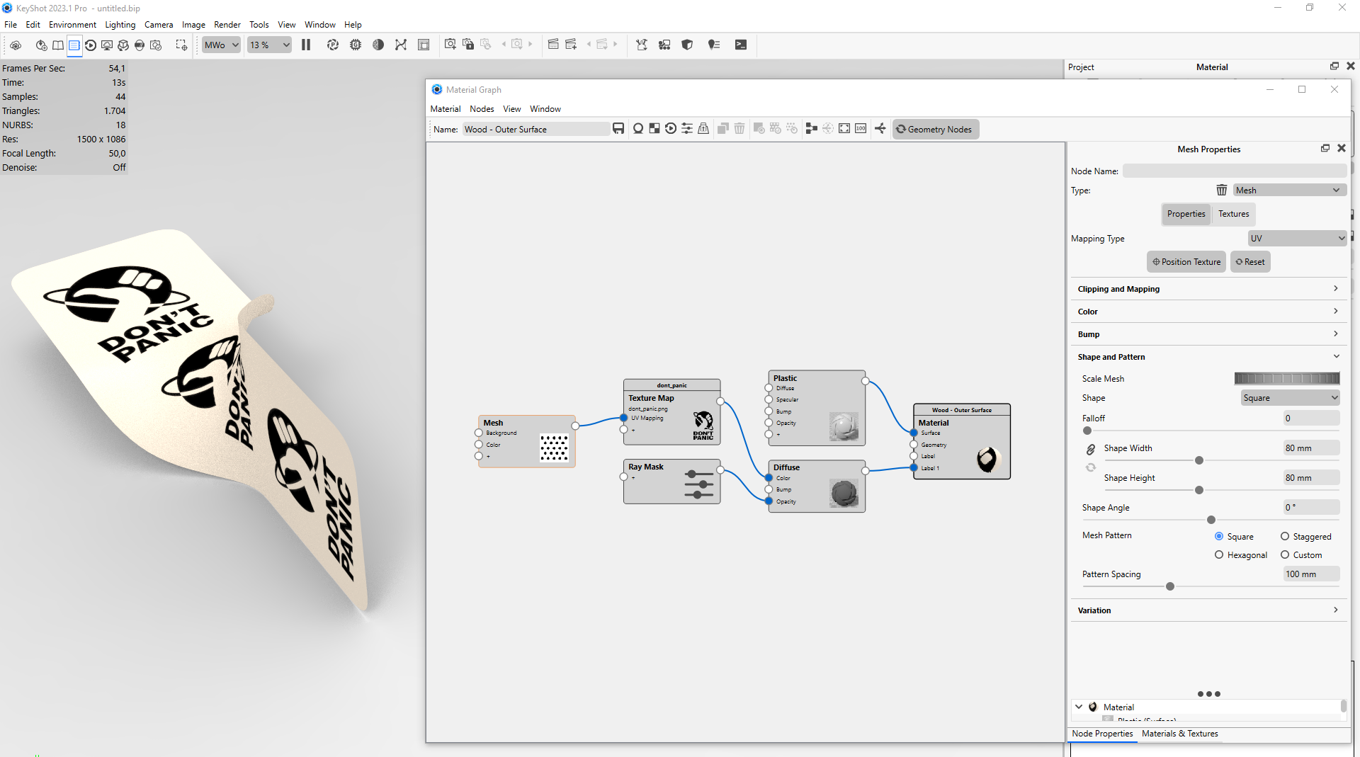Click the performance mode swirl icon
Screen dimensions: 1360x757
pos(332,45)
